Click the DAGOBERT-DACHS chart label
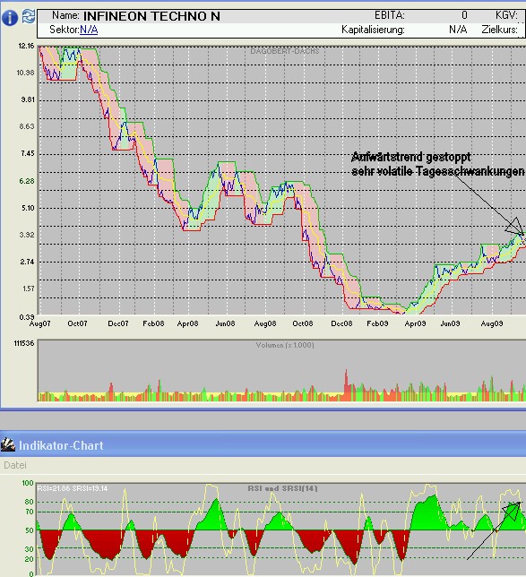 pyautogui.click(x=285, y=51)
